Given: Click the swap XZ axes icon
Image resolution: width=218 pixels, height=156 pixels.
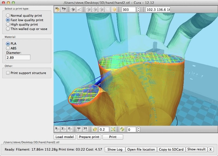Looking at the screenshot, I should click(79, 129).
